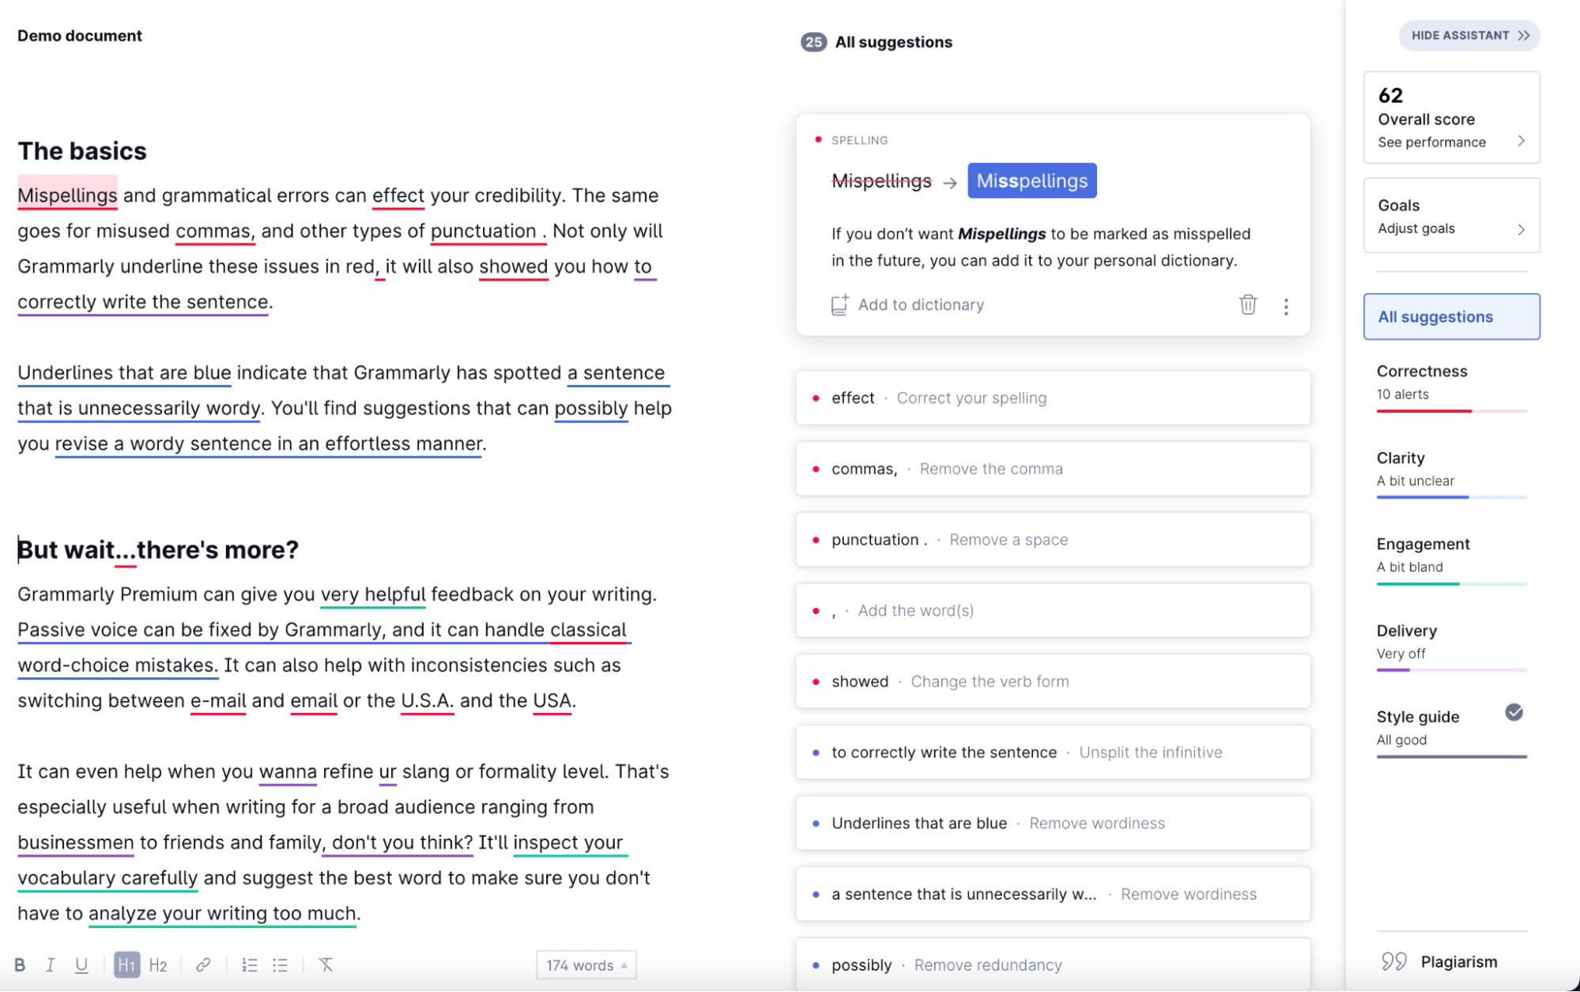
Task: Select the H1 heading style icon
Action: (126, 964)
